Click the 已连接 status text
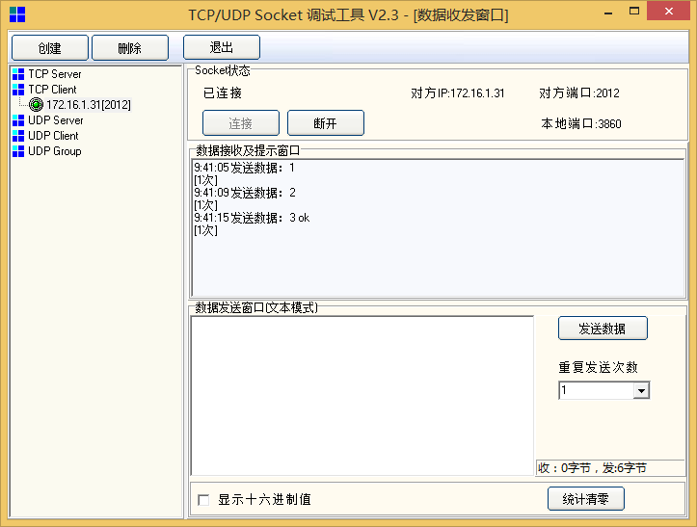697x527 pixels. pyautogui.click(x=223, y=93)
